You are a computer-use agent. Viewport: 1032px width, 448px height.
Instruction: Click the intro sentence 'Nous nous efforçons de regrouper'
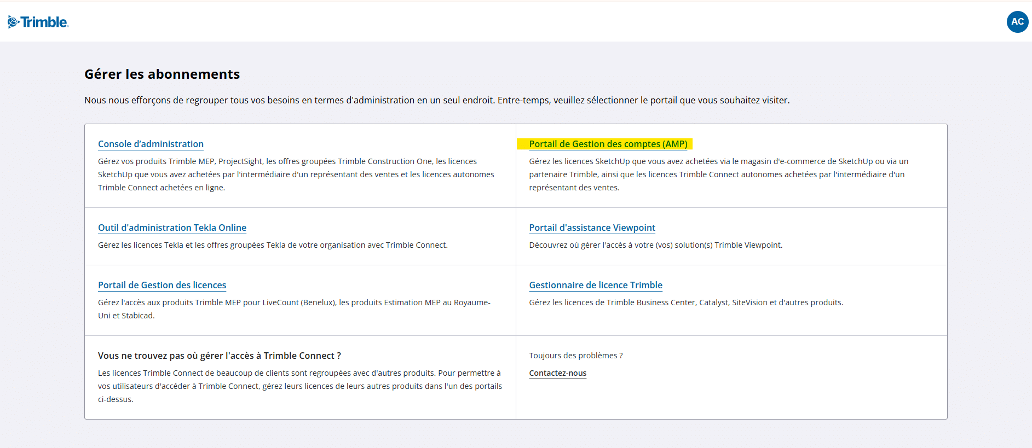pyautogui.click(x=437, y=100)
